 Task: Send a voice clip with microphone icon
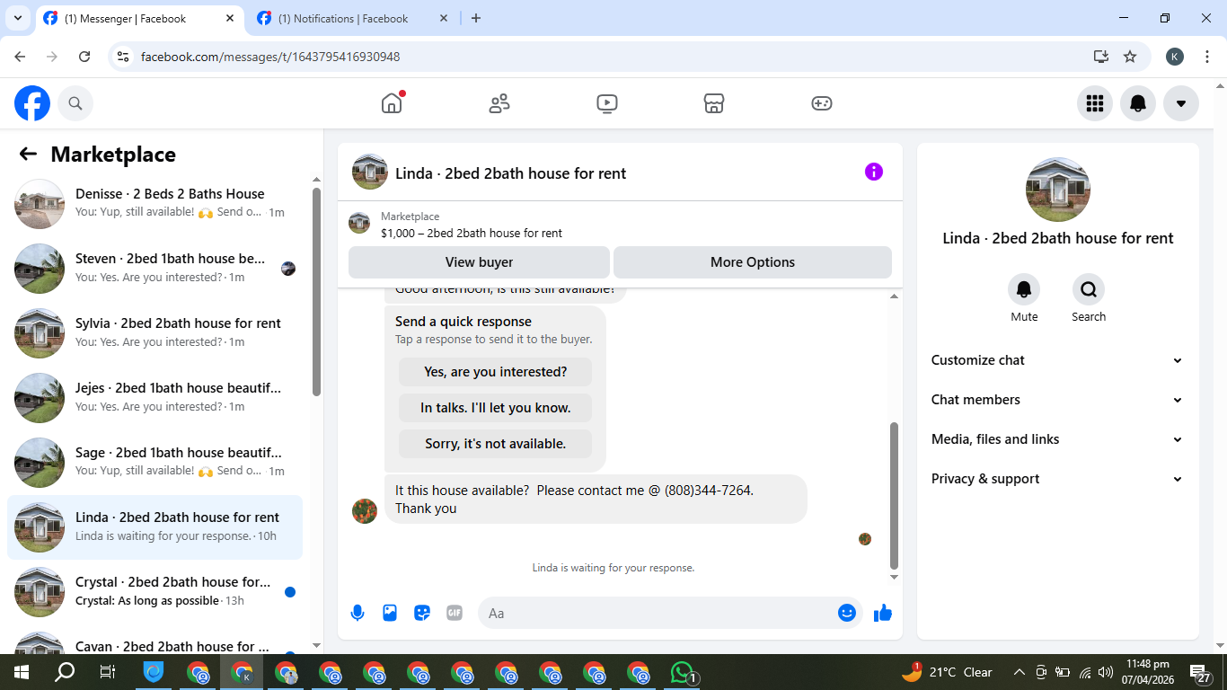(x=358, y=613)
